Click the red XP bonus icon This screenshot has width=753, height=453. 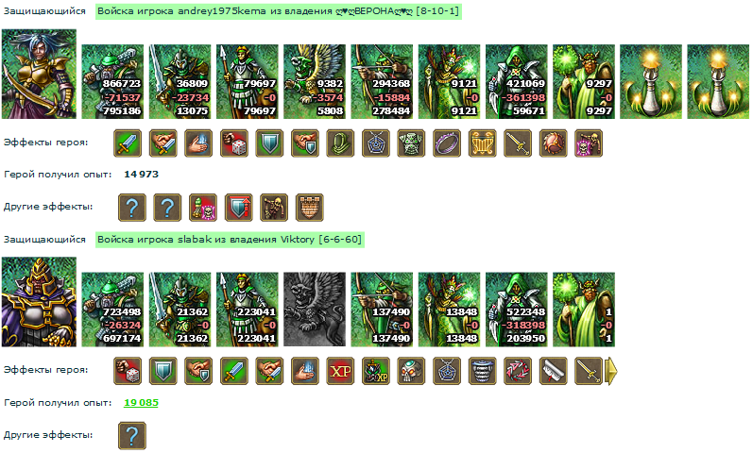click(x=340, y=371)
